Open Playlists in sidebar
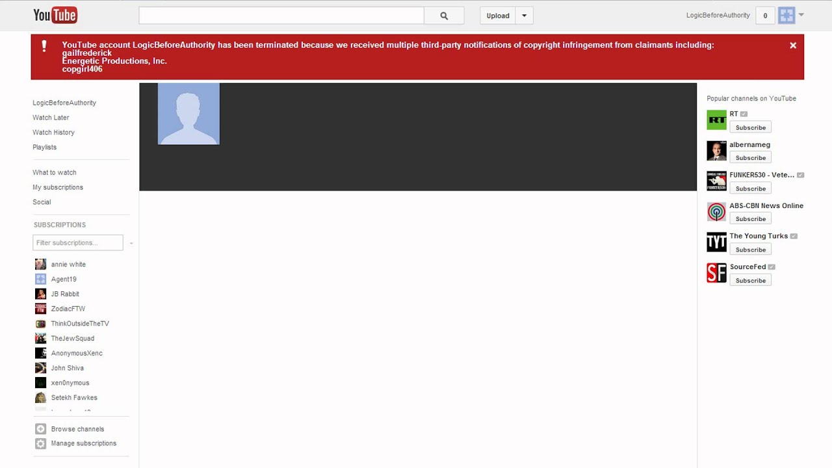Viewport: 832px width, 468px height. (x=44, y=148)
